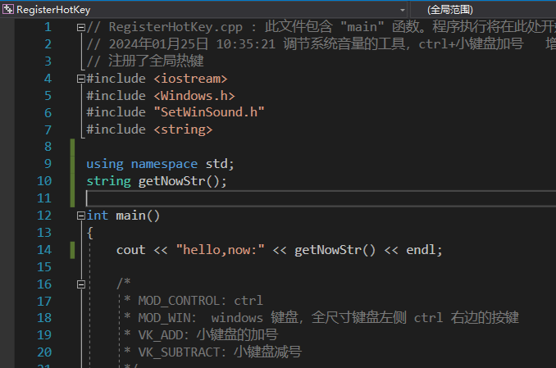Viewport: 556px width, 368px height.
Task: Click the "hello,now:" string literal
Action: pos(221,250)
